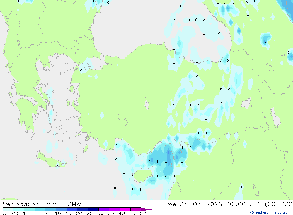This screenshot has width=293, height=215.
Task: Click the island of Crete on the map
Action: pyautogui.click(x=51, y=160)
